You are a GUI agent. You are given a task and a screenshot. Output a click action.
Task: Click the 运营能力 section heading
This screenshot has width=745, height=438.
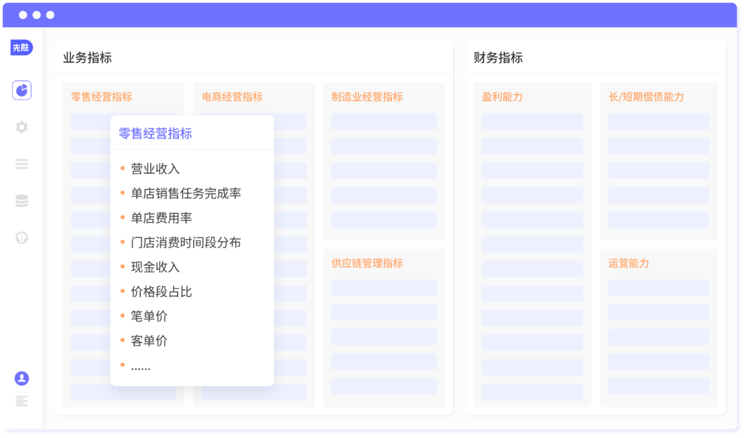629,263
